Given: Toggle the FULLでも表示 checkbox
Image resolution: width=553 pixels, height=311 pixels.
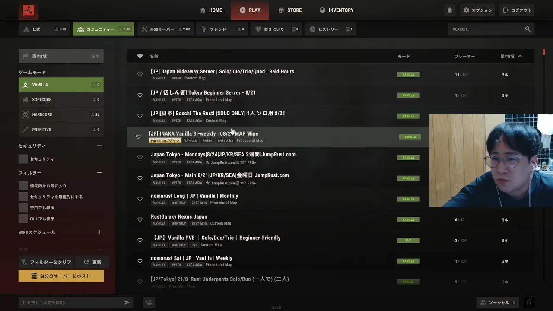Looking at the screenshot, I should pos(23,219).
